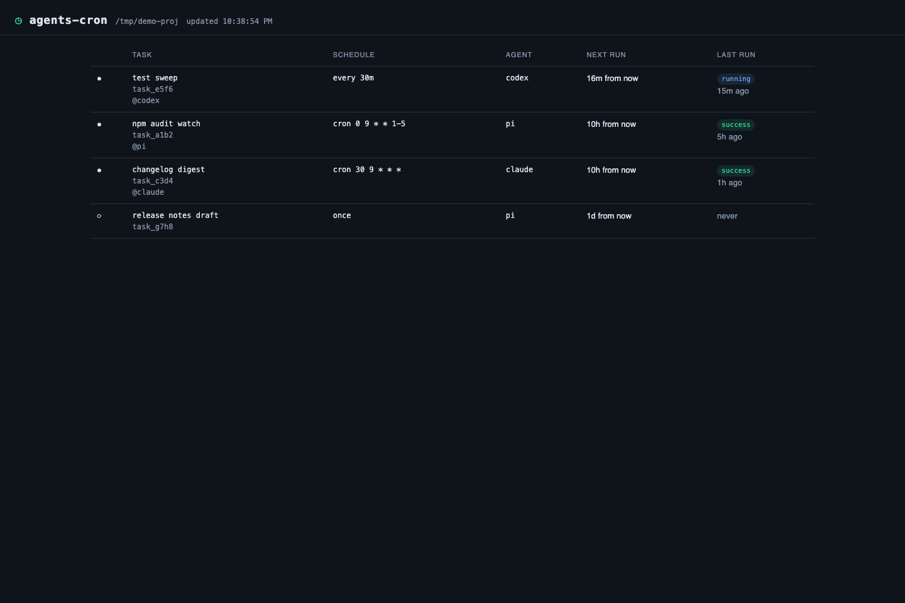Click the never last run value

[727, 216]
